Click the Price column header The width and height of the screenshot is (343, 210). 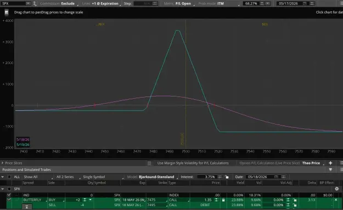[x=216, y=183]
